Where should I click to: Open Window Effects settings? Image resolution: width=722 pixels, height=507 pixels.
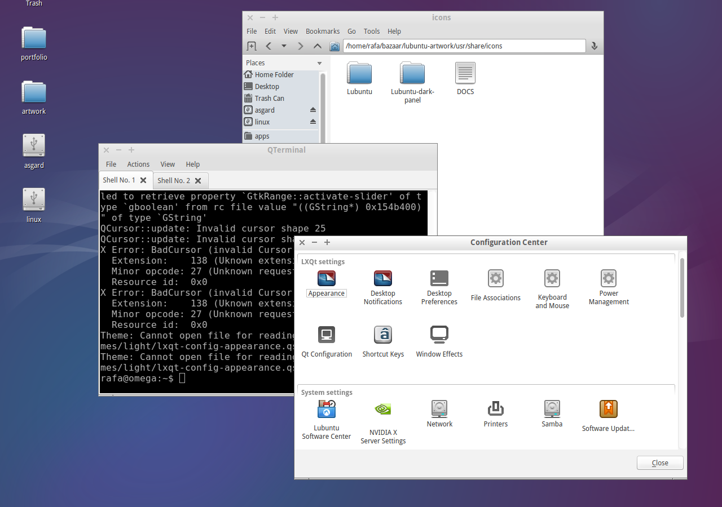tap(439, 341)
